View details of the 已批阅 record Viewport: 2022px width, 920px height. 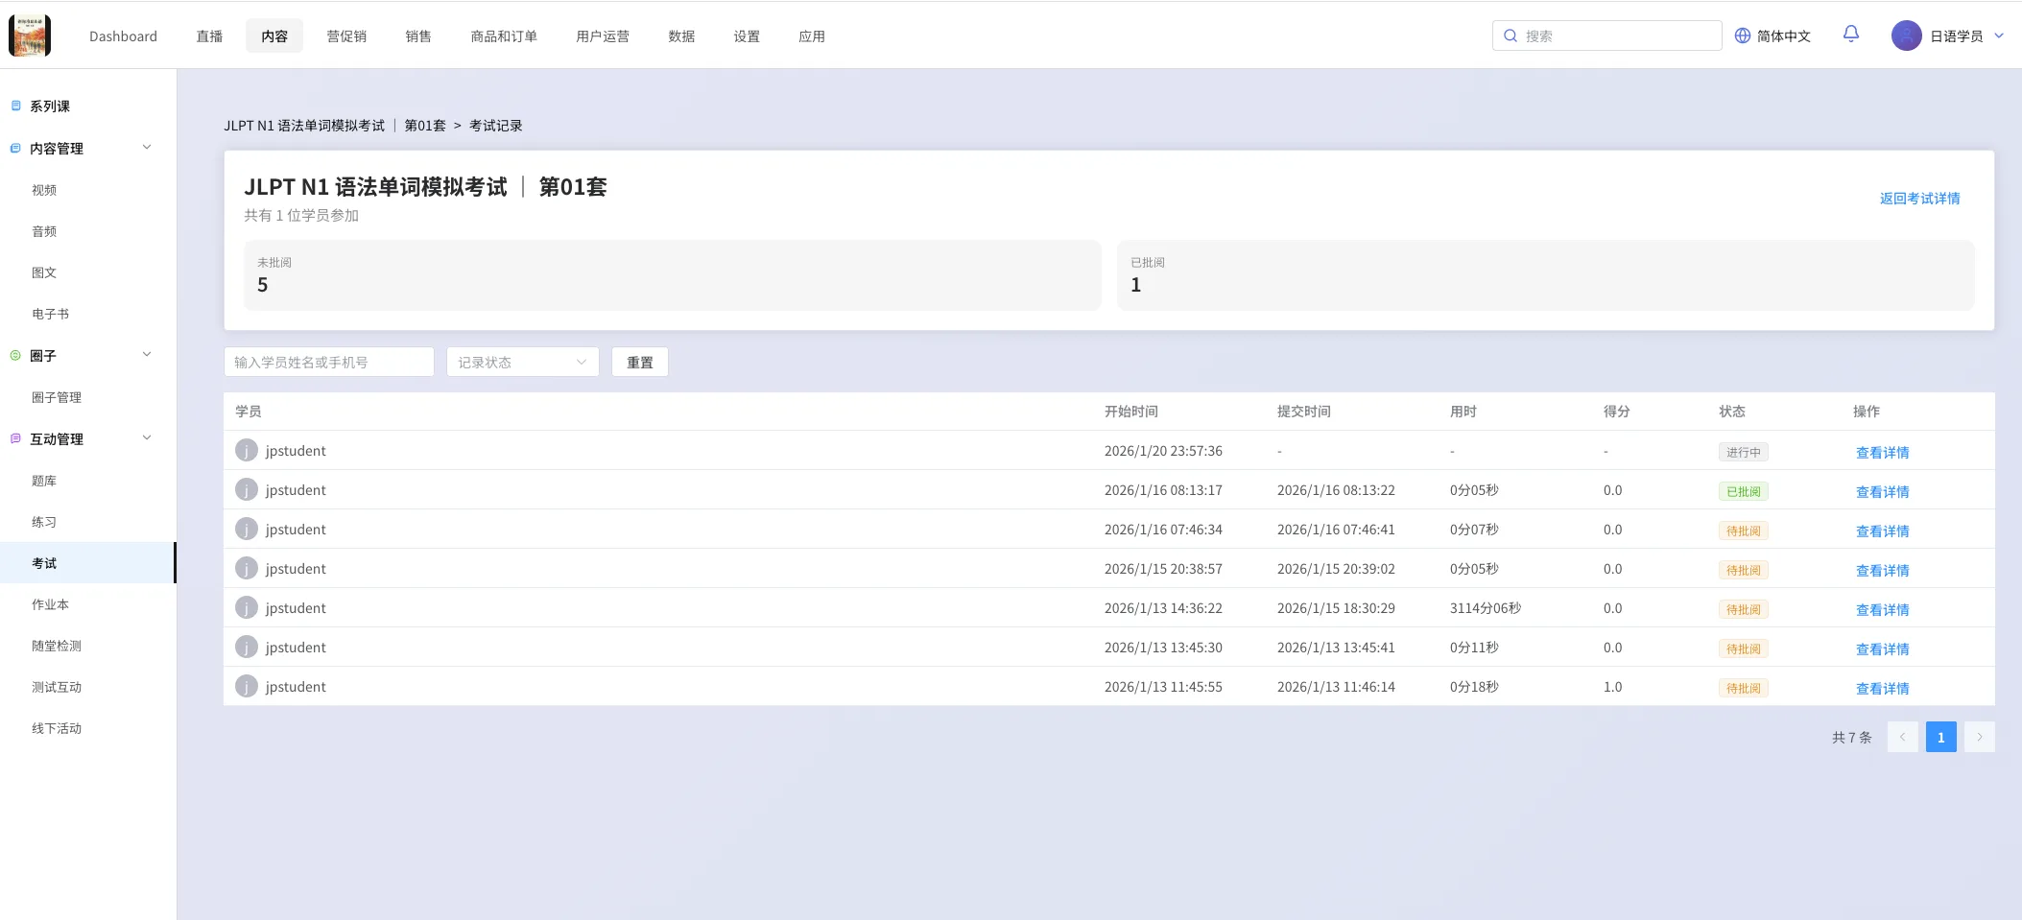[1882, 491]
